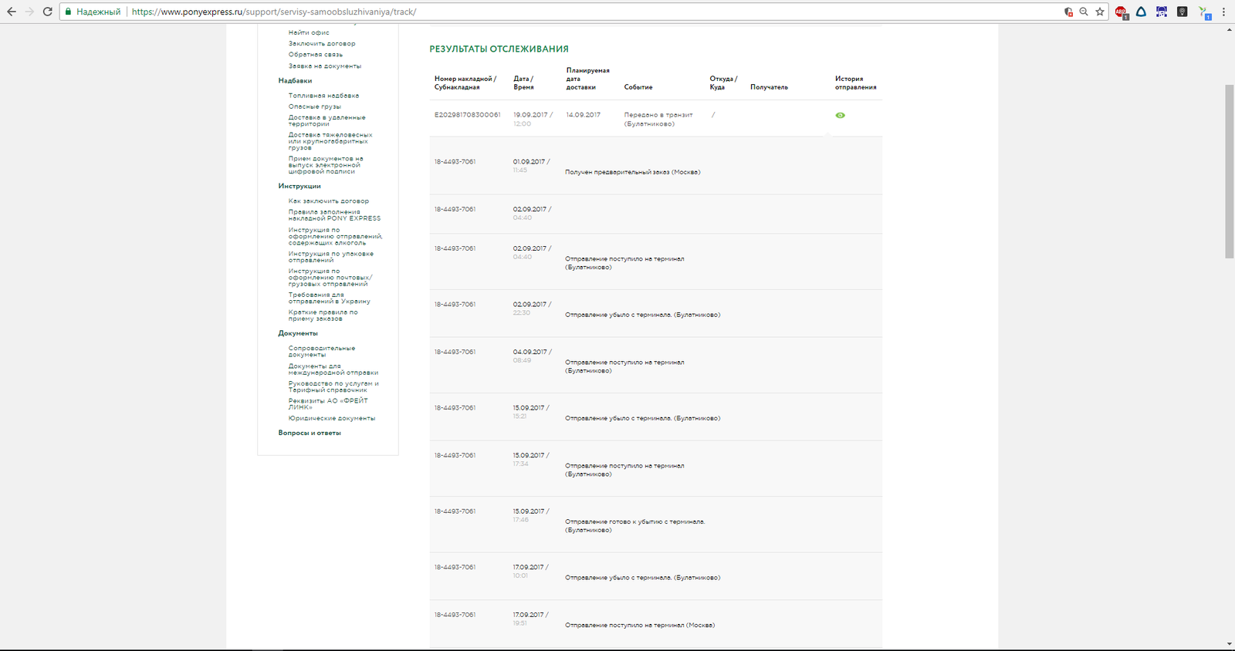Screen dimensions: 1235x651
Task: Click date cell 01.09.2017 / 11:45
Action: (532, 166)
